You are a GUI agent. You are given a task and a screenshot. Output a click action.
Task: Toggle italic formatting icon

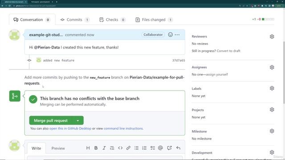tap(104, 148)
